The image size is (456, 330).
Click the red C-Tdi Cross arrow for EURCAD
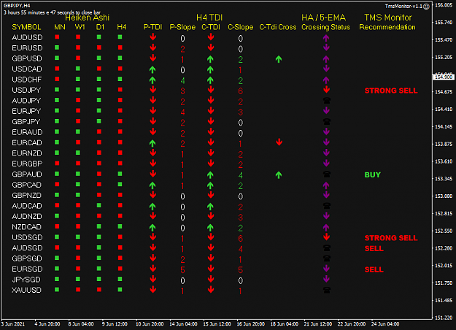coord(279,142)
